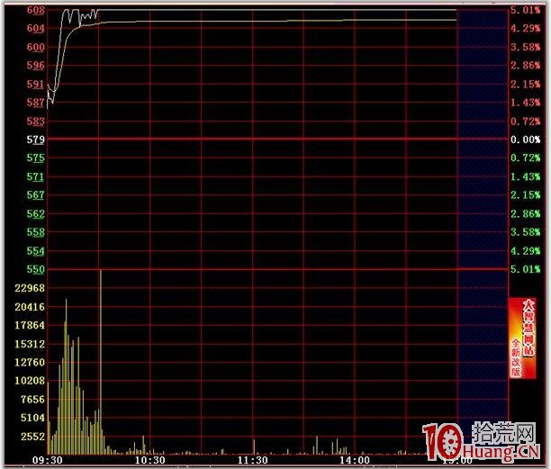Click the 14:00 time axis label
Image resolution: width=551 pixels, height=469 pixels.
355,460
